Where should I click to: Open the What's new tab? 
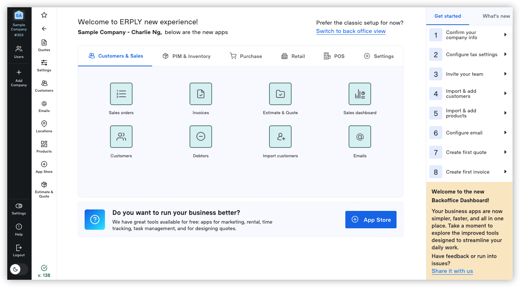[x=496, y=16]
